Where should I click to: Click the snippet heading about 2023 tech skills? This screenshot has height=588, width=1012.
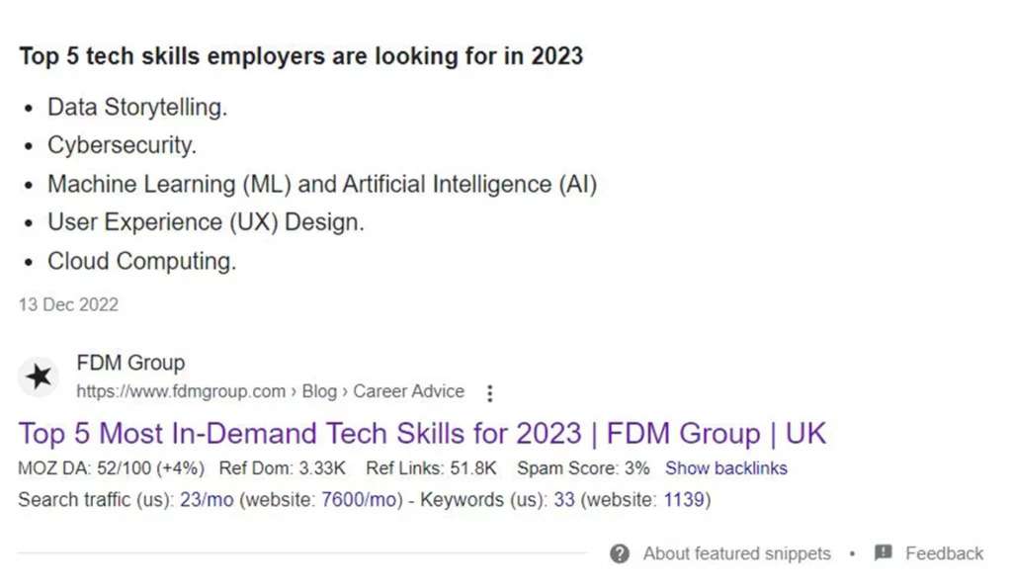(x=300, y=56)
